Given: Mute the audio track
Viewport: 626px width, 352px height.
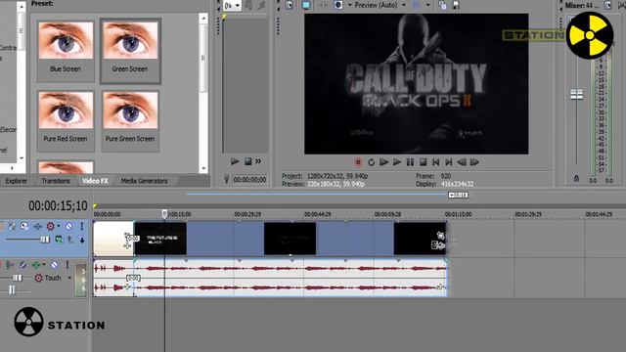Looking at the screenshot, I should [55, 265].
